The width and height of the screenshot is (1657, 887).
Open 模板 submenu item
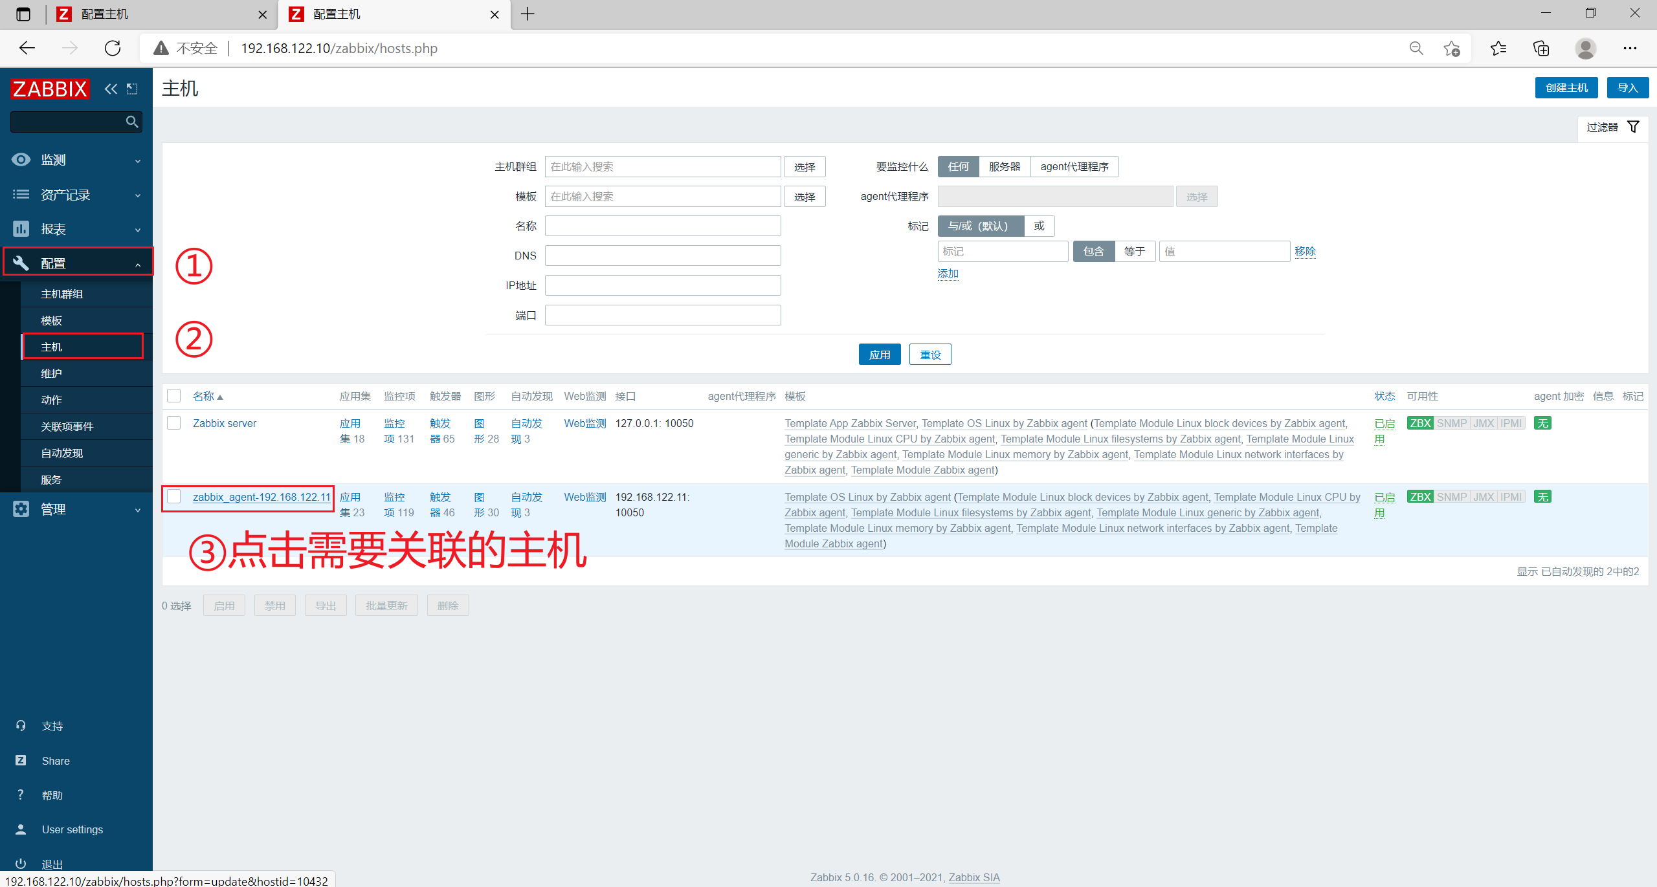(87, 320)
